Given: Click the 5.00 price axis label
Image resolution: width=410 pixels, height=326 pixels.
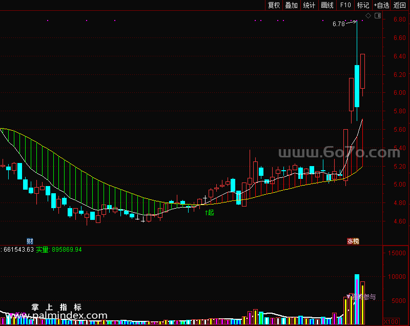Looking at the screenshot, I should pos(400,185).
